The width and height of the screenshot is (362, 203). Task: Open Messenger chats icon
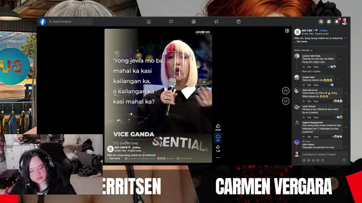[329, 22]
